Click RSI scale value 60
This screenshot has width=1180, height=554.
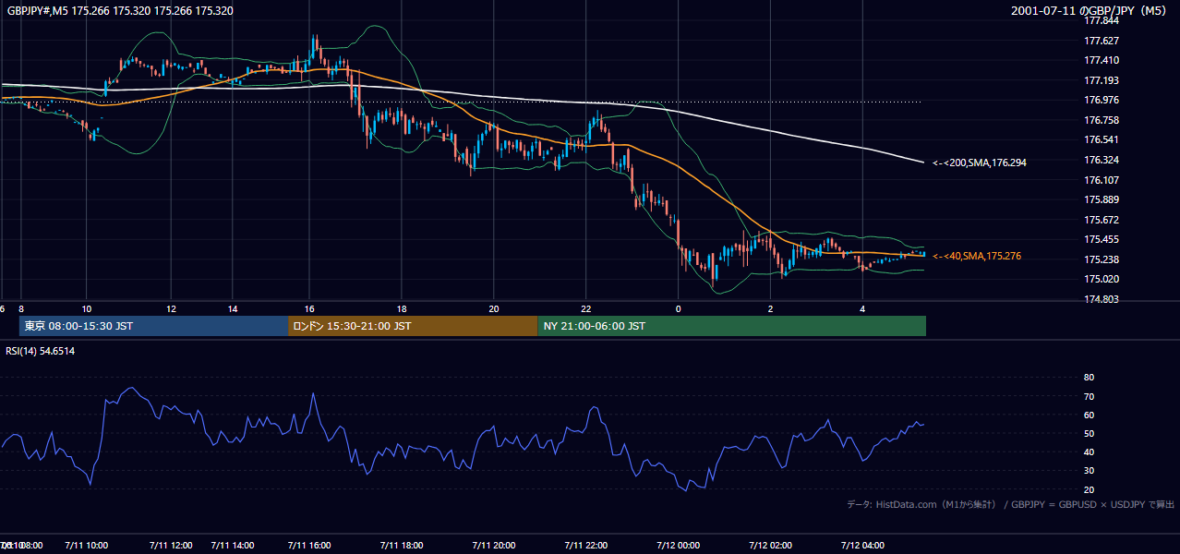[1089, 415]
